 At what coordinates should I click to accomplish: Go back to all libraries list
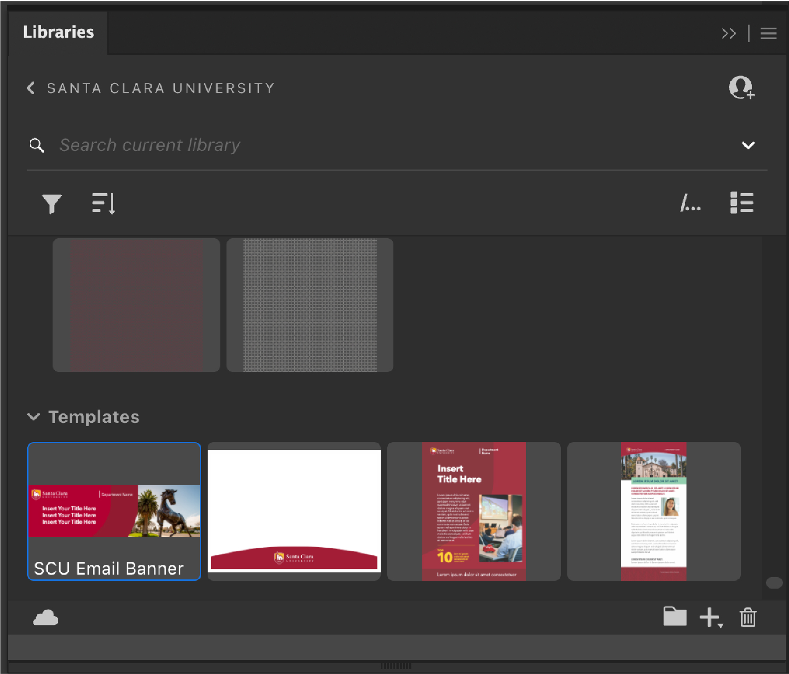(31, 88)
